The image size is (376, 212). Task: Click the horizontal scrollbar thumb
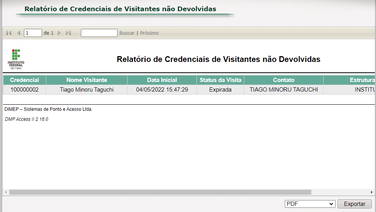point(160,192)
